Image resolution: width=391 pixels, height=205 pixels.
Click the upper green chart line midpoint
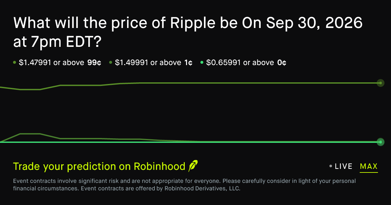190,83
